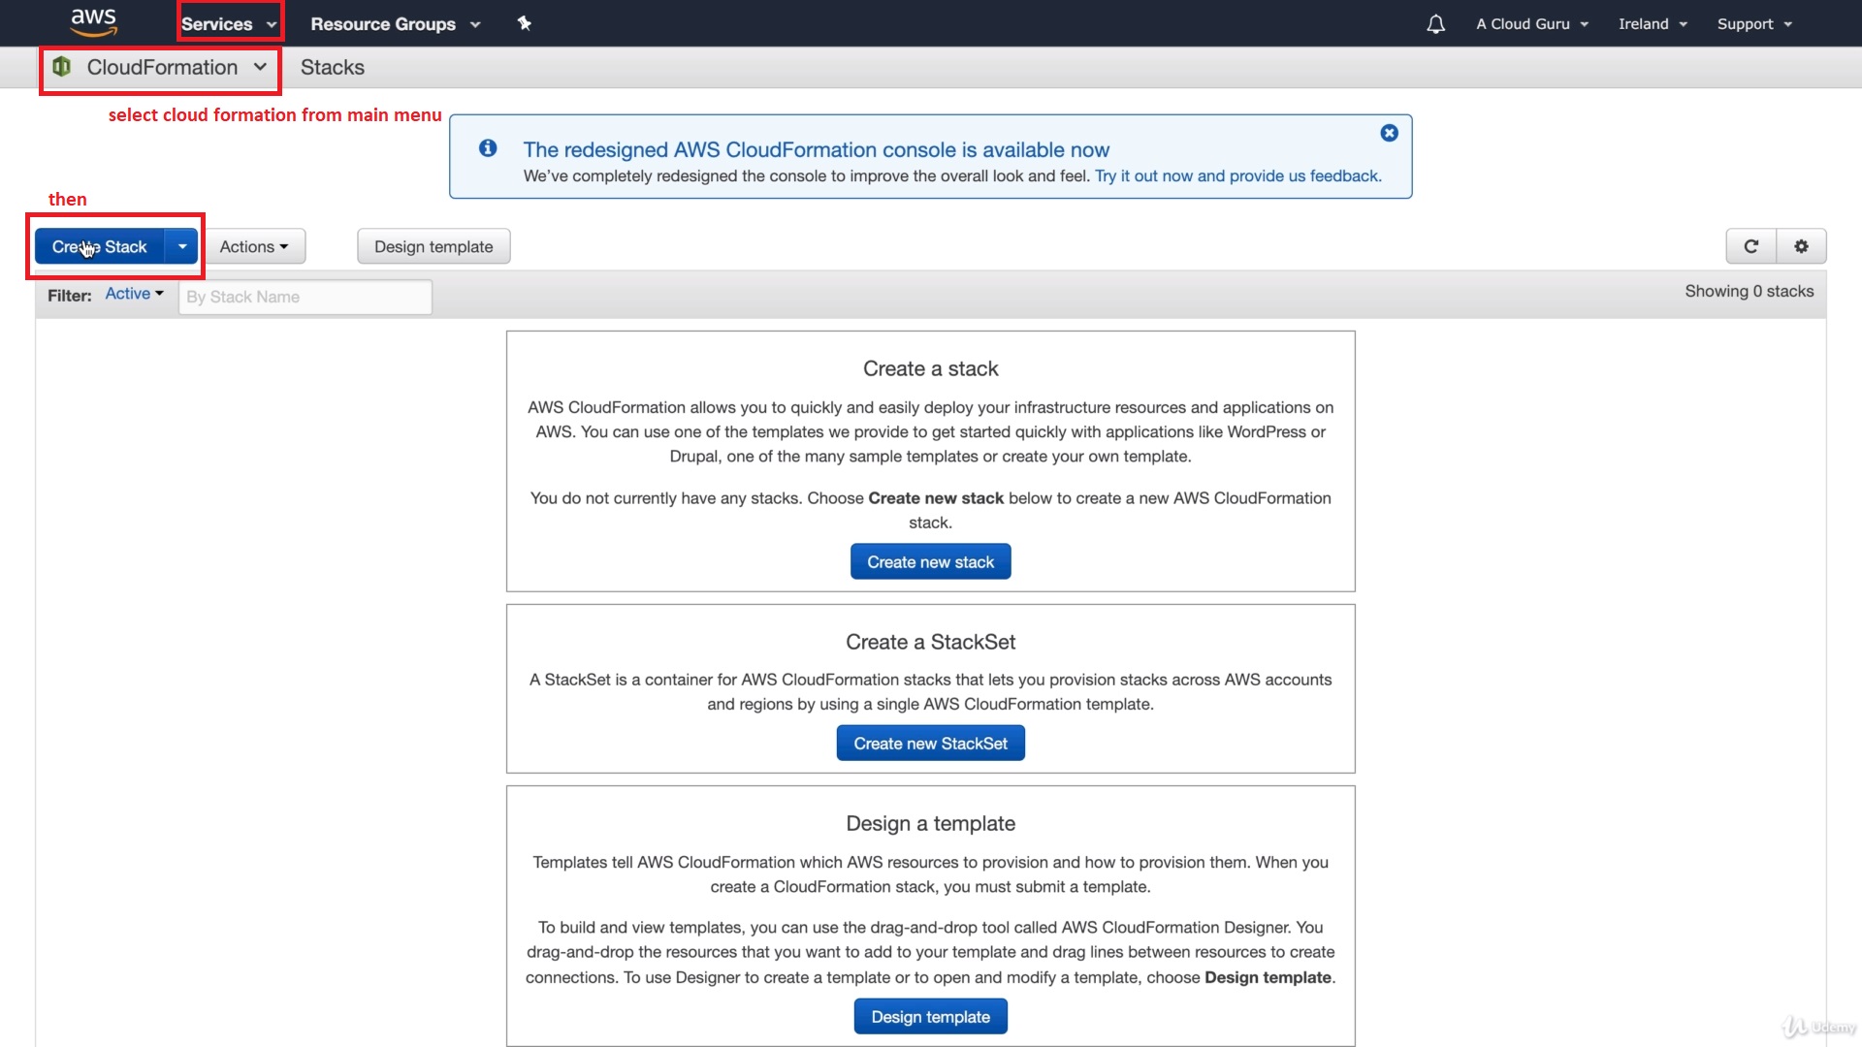Screen dimensions: 1862x1047
Task: Expand the Actions dropdown
Action: coord(254,246)
